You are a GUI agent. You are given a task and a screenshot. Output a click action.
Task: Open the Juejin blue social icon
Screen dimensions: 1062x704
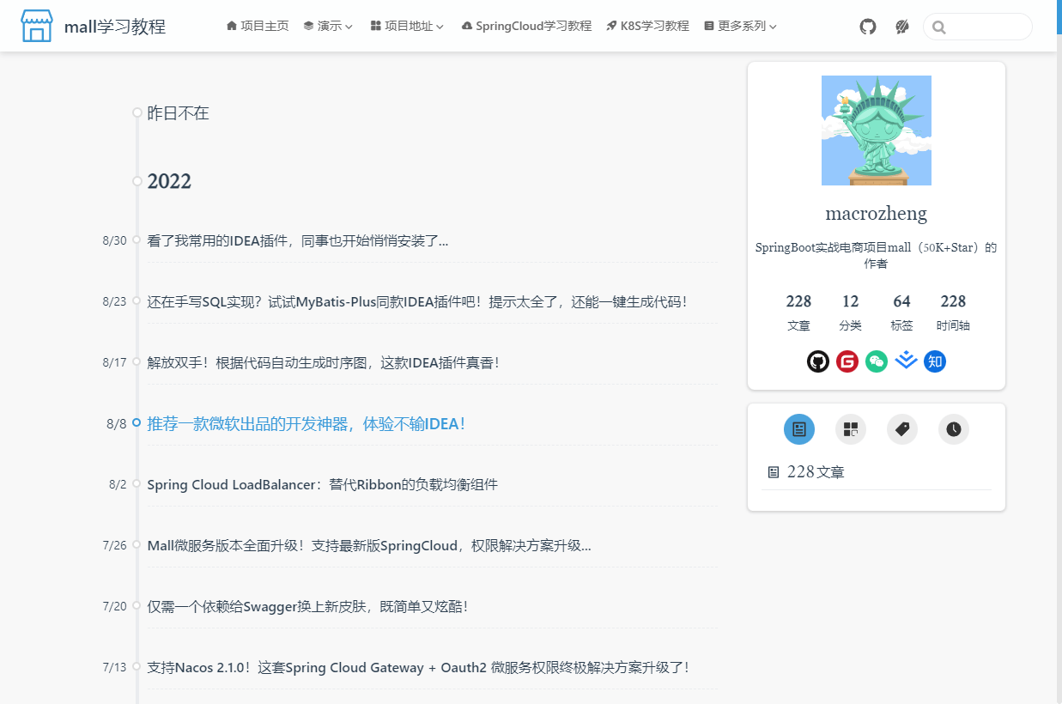(906, 361)
